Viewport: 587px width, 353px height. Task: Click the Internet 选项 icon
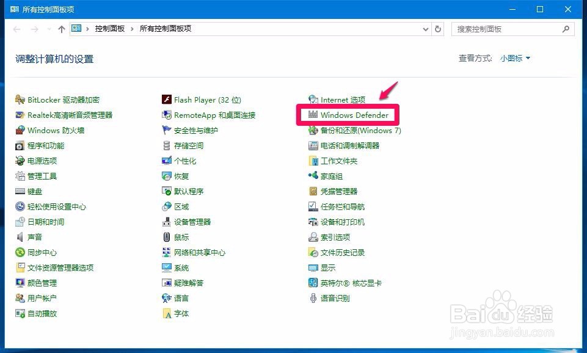[x=313, y=100]
